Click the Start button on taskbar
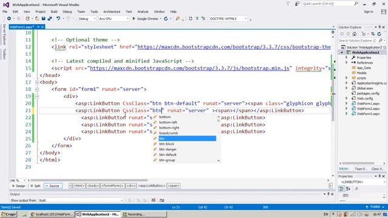Viewport: 388px width, 218px height. coord(8,214)
